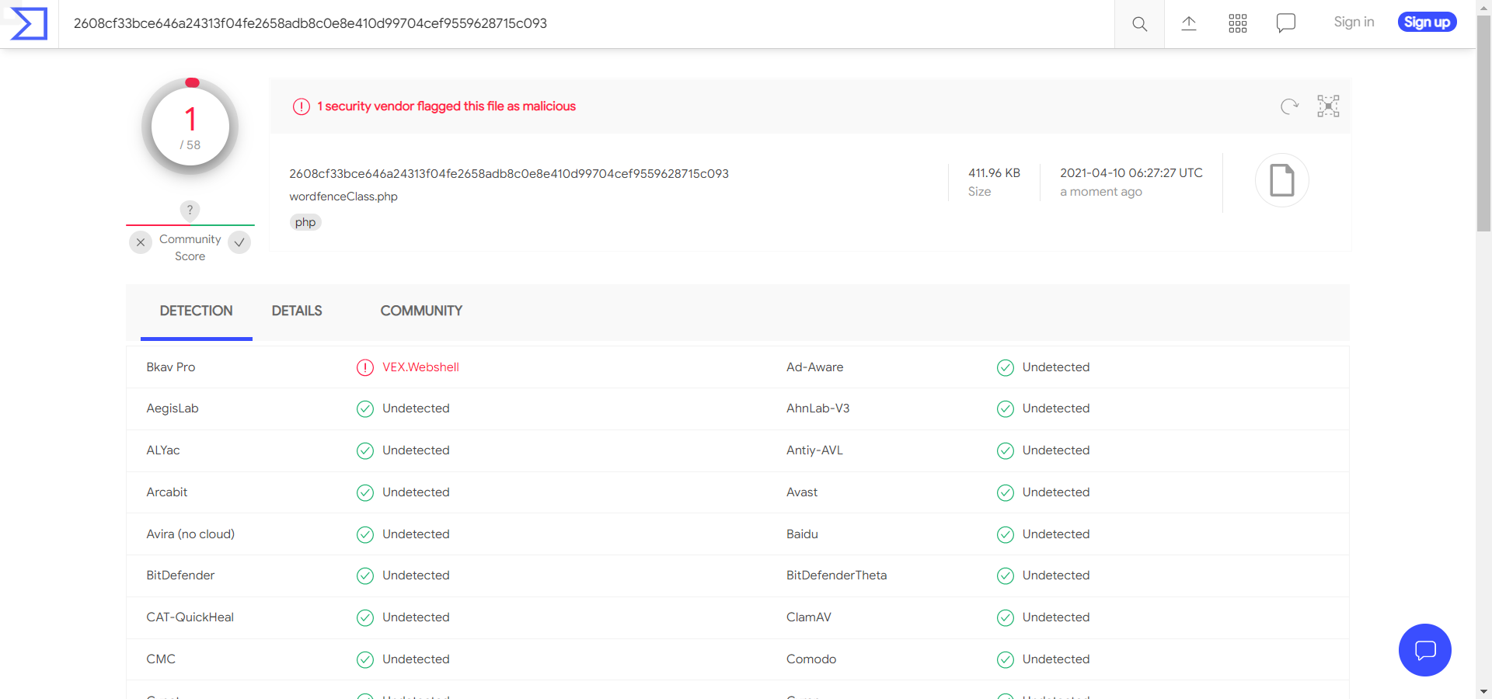Click Comodo undetected check icon
The image size is (1492, 699).
click(1006, 659)
